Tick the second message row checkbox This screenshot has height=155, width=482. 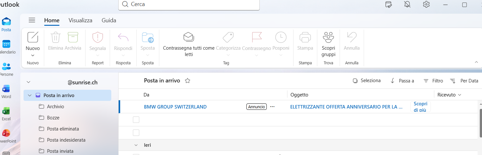click(136, 133)
